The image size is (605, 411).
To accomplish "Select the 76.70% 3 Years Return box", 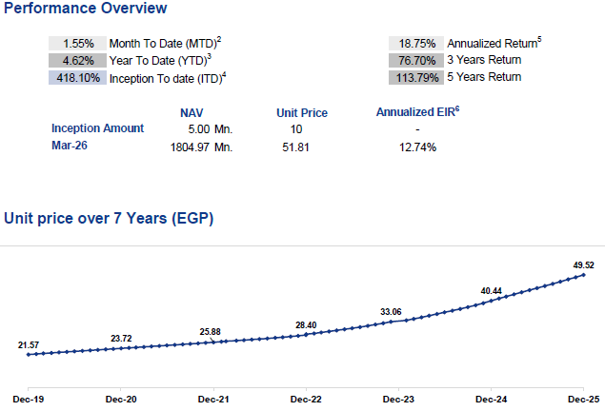I will pos(416,61).
